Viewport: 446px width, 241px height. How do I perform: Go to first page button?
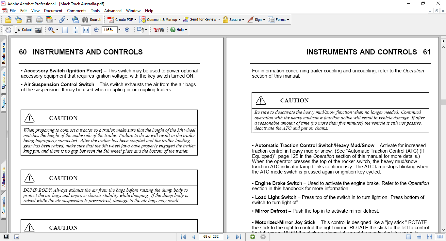(183, 237)
